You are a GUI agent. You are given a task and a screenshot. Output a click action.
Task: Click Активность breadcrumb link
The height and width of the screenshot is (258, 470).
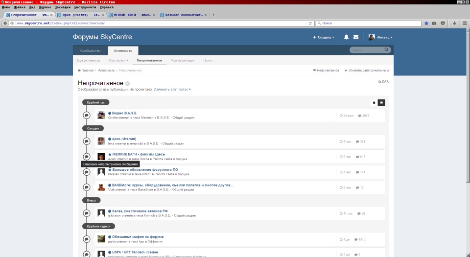(x=106, y=70)
